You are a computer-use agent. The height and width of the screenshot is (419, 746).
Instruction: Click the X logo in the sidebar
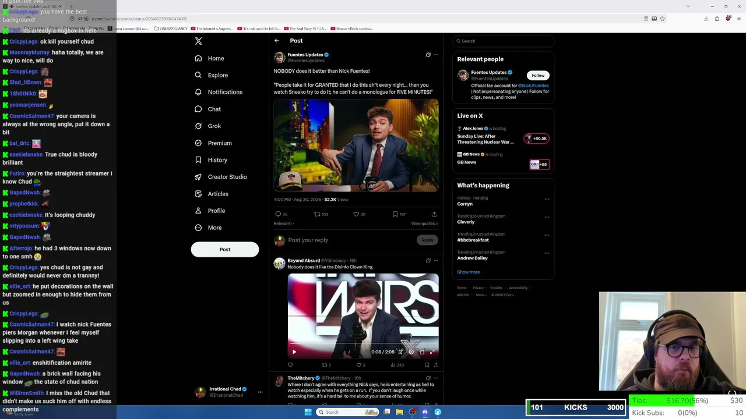pos(198,41)
